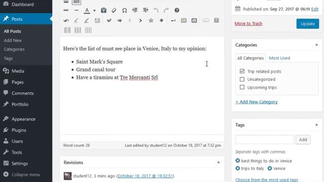Viewport: 324px width, 182px height.
Task: Click the last icon in second toolbar row
Action: coord(216,20)
